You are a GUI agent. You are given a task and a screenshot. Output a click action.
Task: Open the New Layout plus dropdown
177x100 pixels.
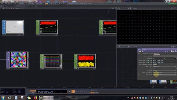click(36, 6)
